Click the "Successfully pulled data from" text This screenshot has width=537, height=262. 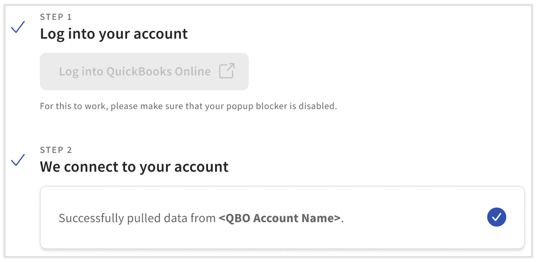coord(137,218)
